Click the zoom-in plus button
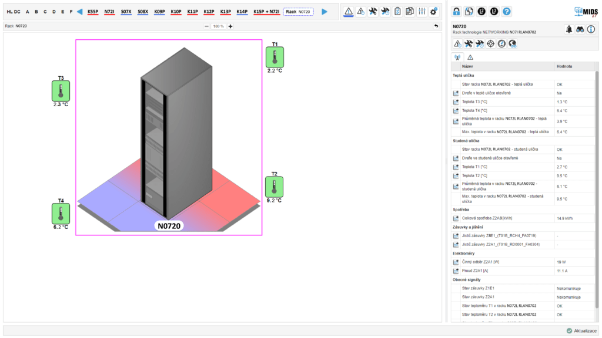 click(x=230, y=26)
